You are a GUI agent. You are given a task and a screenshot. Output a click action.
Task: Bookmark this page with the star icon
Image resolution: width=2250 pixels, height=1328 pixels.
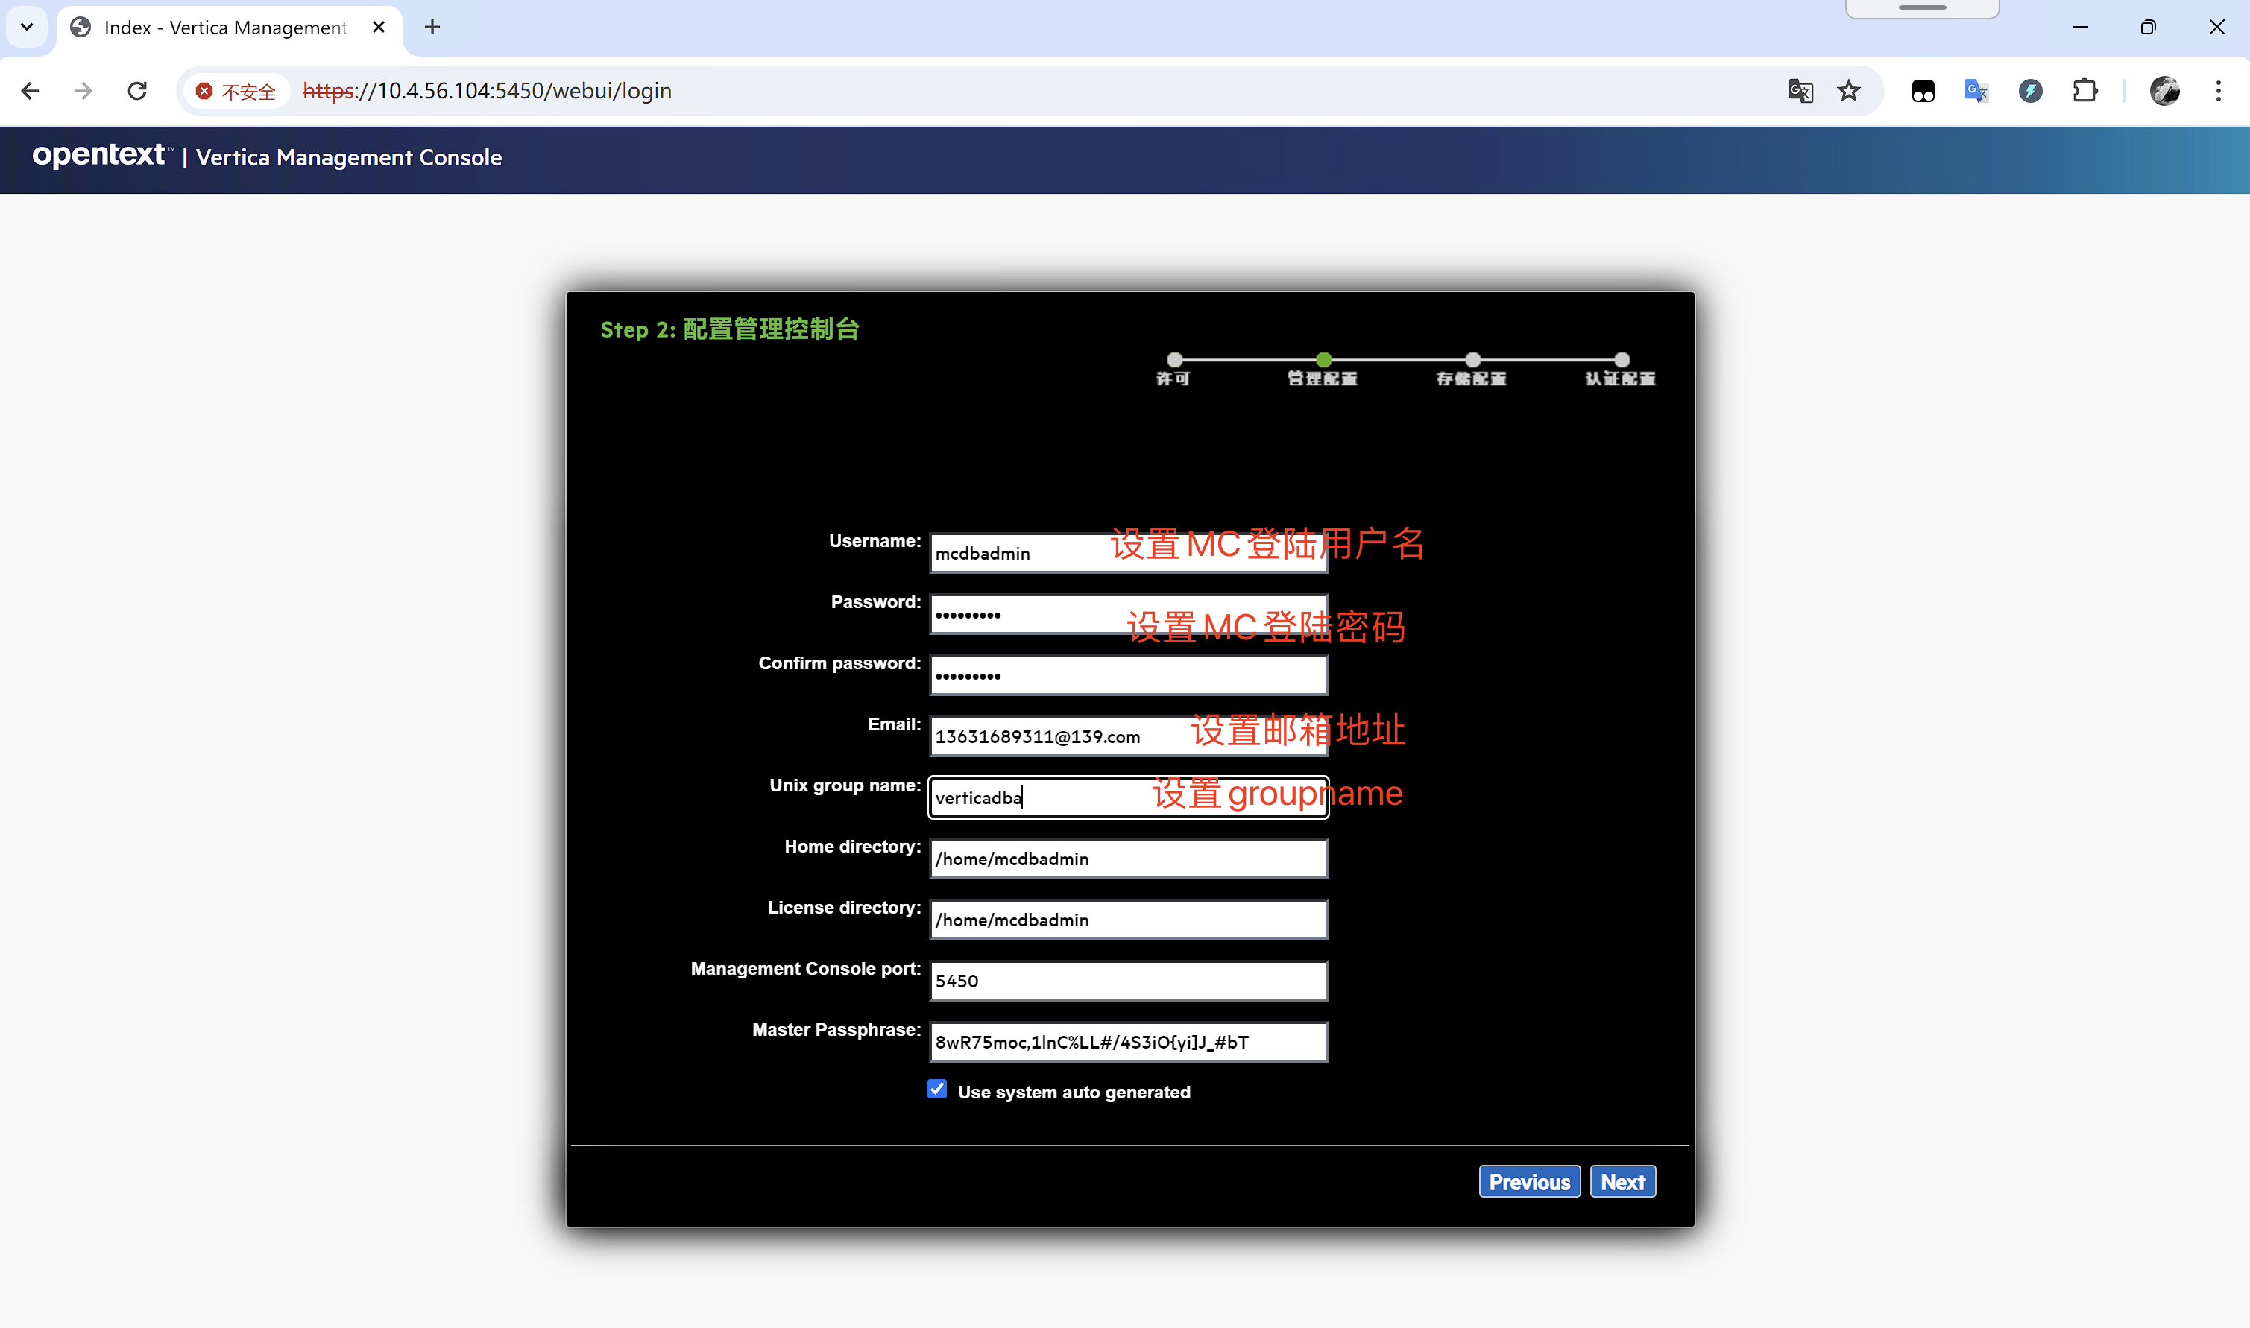point(1849,90)
